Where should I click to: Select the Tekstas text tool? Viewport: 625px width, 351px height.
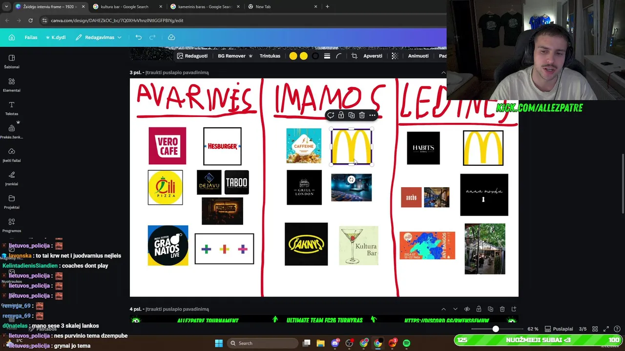pos(12,108)
